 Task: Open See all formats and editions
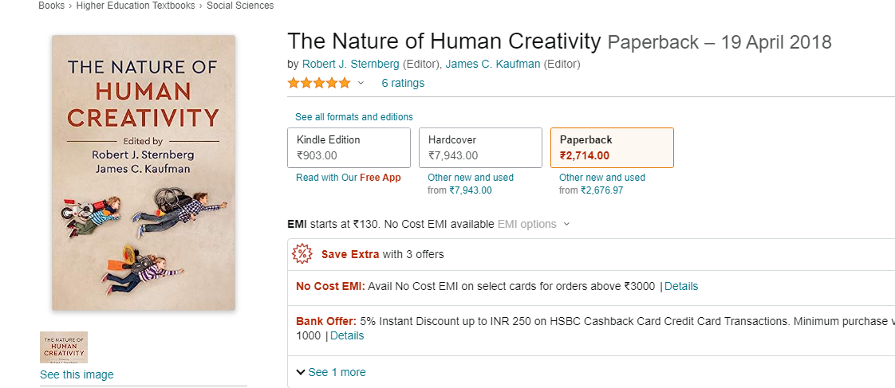354,117
